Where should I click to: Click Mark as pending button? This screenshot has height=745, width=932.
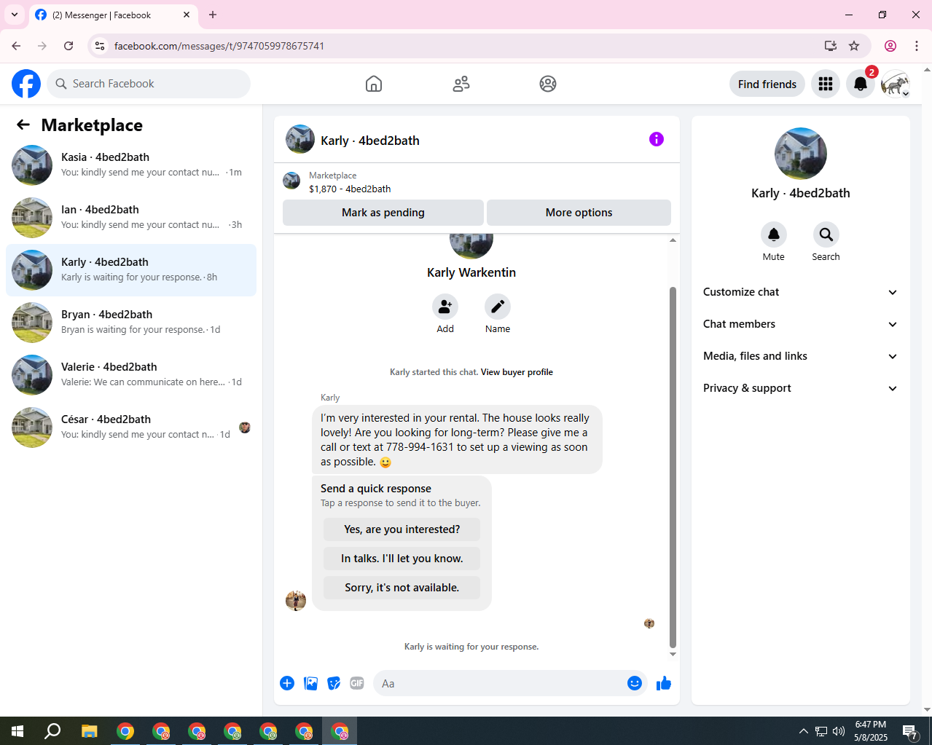click(383, 213)
